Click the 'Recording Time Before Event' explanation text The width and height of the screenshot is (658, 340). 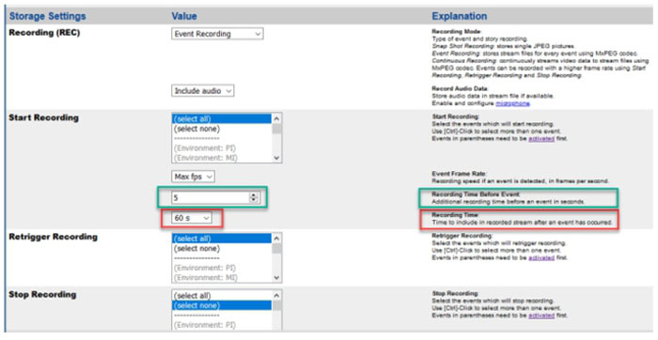coord(476,194)
